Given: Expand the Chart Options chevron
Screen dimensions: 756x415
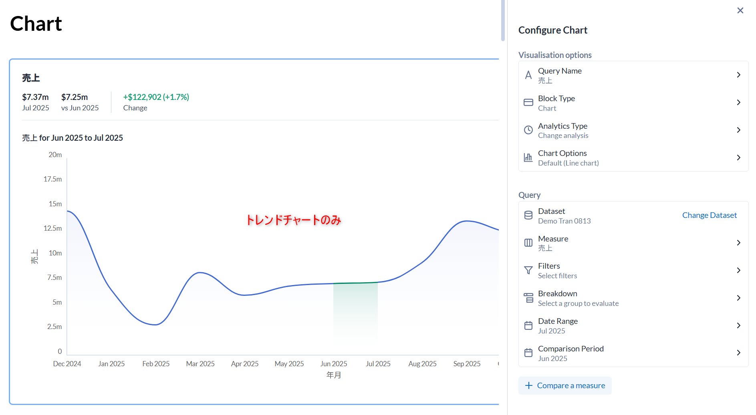Looking at the screenshot, I should (738, 158).
